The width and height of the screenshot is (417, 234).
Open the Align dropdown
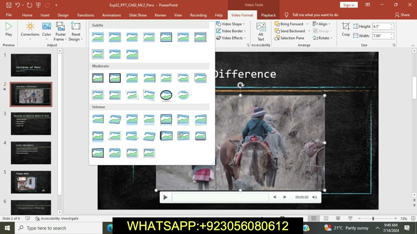coord(322,24)
